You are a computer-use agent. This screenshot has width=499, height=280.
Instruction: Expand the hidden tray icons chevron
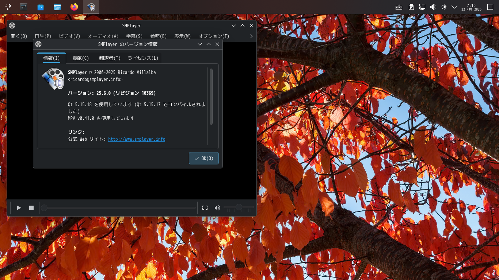pyautogui.click(x=454, y=7)
